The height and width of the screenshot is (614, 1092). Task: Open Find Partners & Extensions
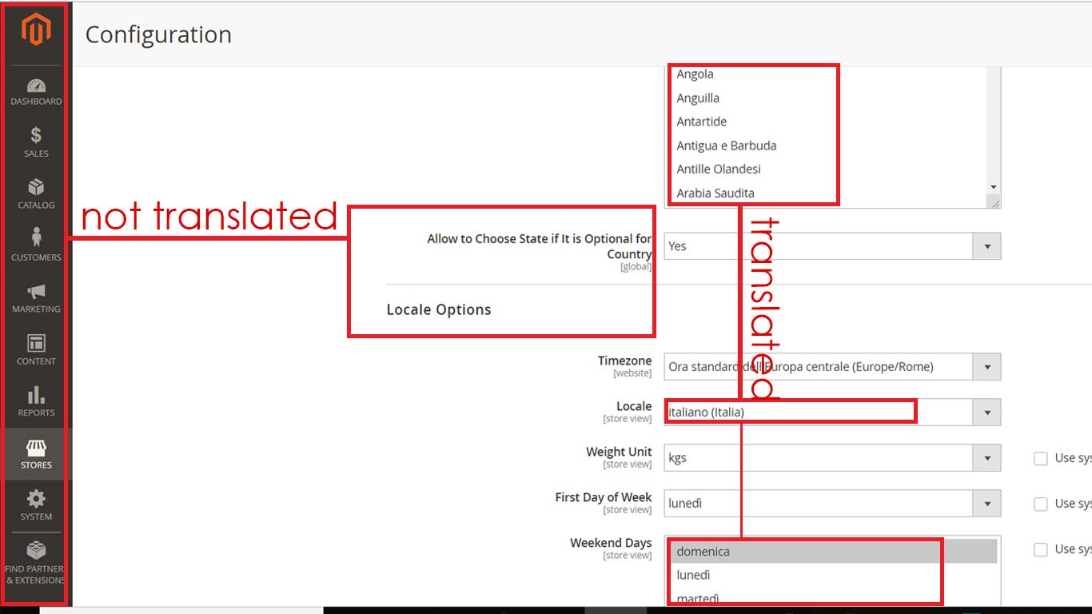36,552
